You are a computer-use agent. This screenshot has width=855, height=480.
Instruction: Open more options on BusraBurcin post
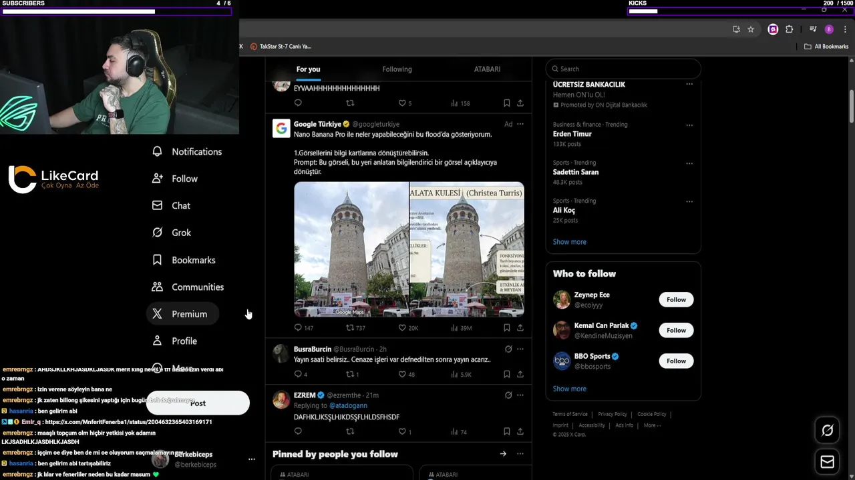point(520,349)
